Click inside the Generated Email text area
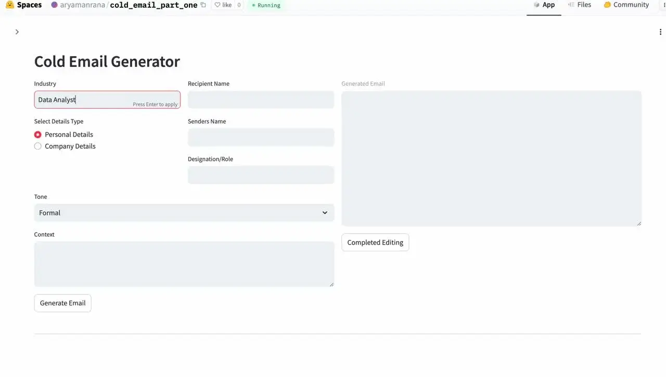 coord(491,158)
